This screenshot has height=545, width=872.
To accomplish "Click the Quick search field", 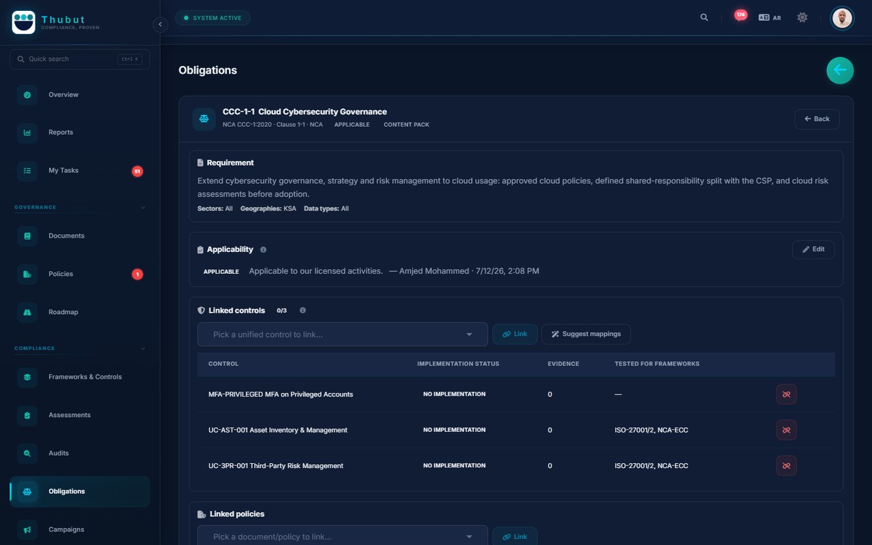I will (80, 59).
